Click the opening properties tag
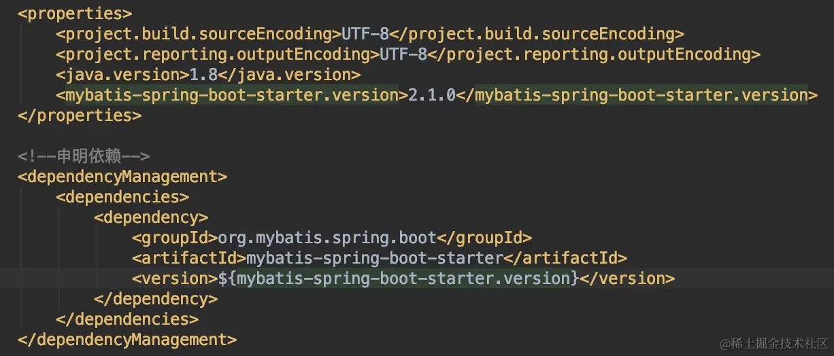 75,14
